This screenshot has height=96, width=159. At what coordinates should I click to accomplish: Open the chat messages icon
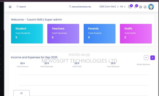point(130,7)
